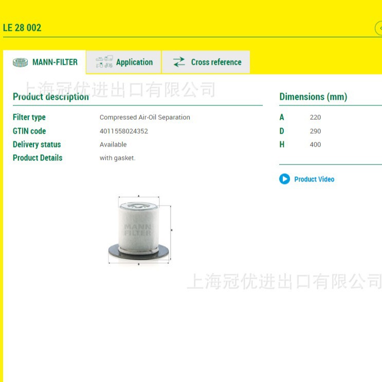Open the Cross reference tab
The height and width of the screenshot is (382, 382).
click(206, 62)
